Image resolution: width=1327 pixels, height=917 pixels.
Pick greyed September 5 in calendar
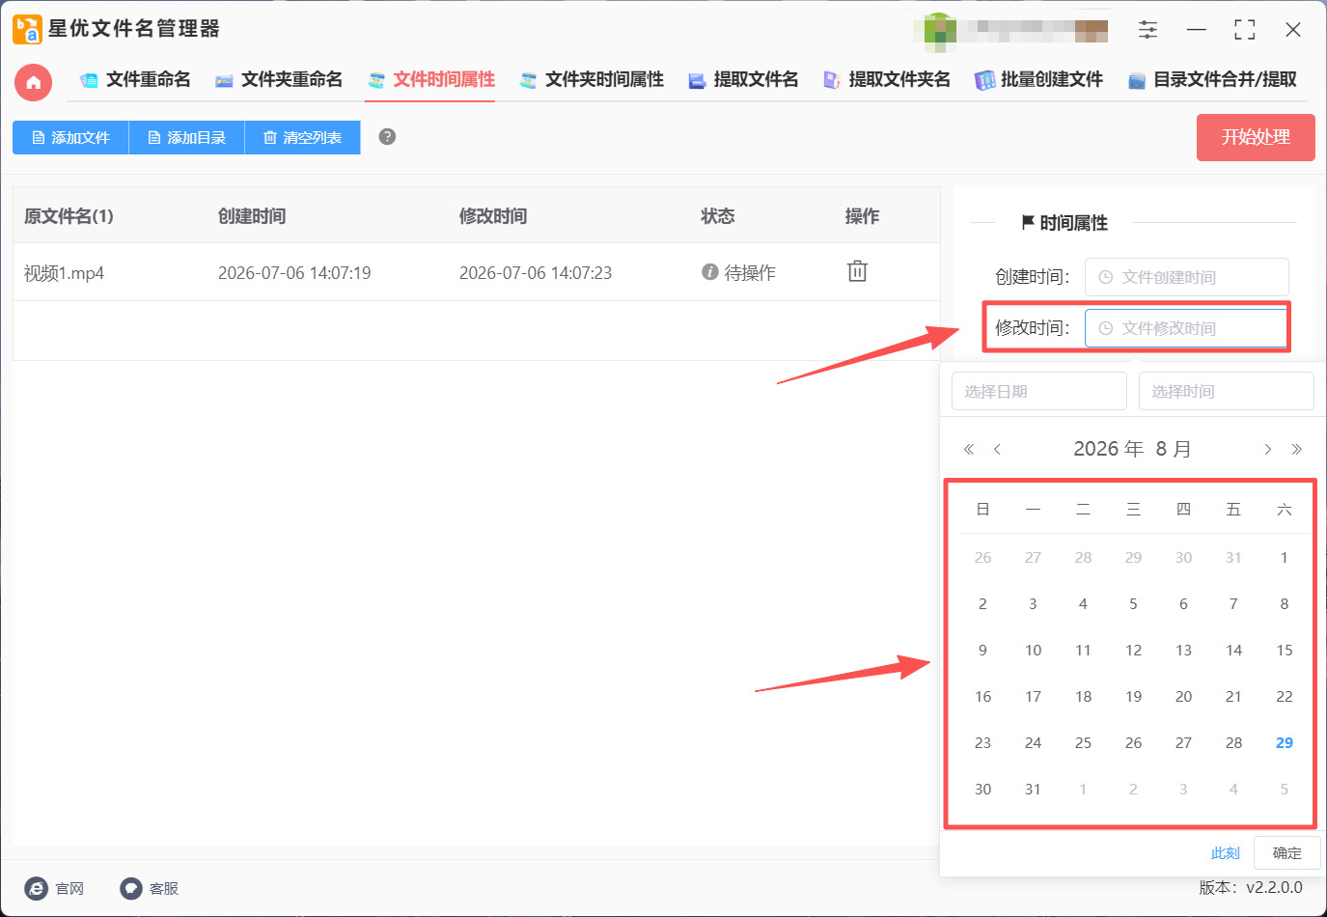1284,789
